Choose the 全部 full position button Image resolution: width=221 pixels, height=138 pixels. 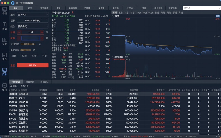(14, 56)
